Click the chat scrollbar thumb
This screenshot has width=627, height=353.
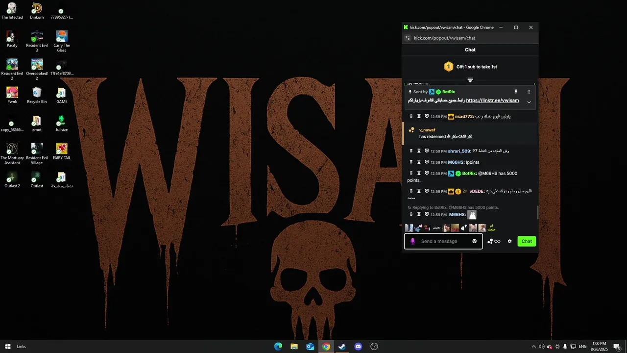point(537,212)
